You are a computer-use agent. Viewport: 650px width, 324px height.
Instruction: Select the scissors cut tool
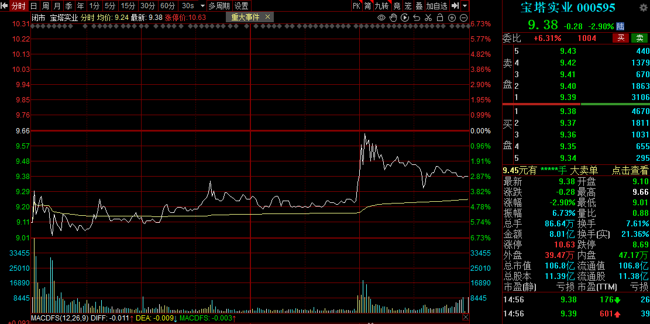coord(428,18)
